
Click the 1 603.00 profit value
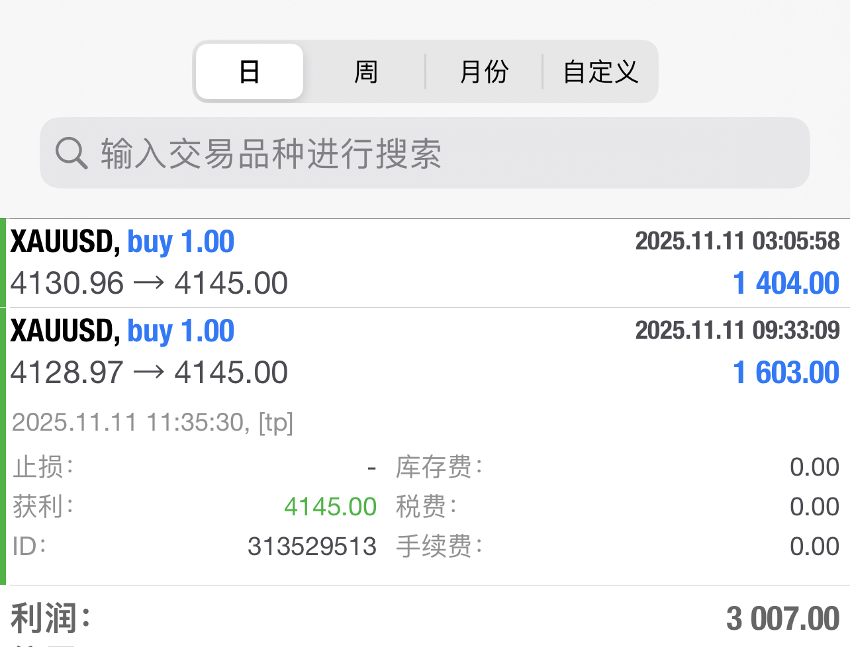[x=786, y=372]
